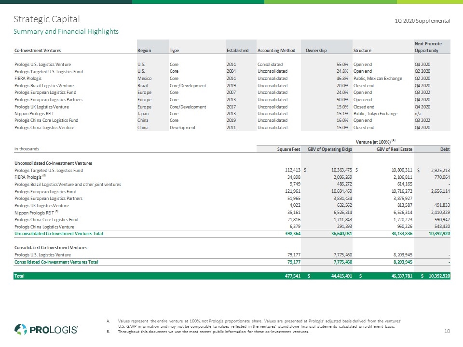Click the '24.8%' ownership value

pos(342,71)
